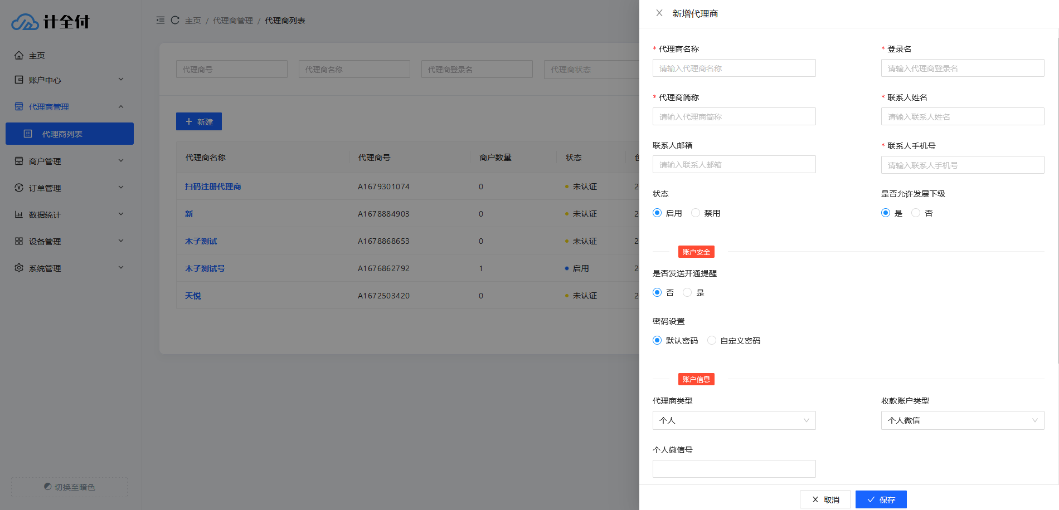Open the 收款账户类型 dropdown
The height and width of the screenshot is (510, 1059).
pyautogui.click(x=963, y=420)
